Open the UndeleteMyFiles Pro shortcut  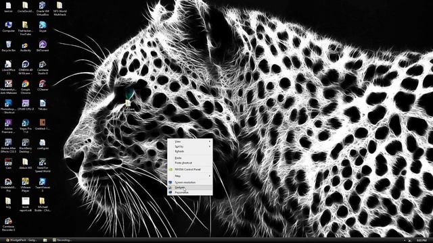(x=9, y=185)
